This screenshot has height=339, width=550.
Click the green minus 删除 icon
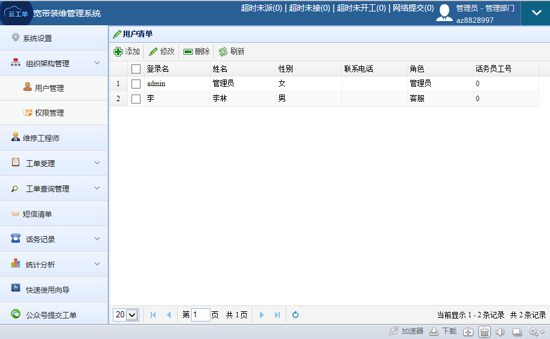[x=188, y=52]
